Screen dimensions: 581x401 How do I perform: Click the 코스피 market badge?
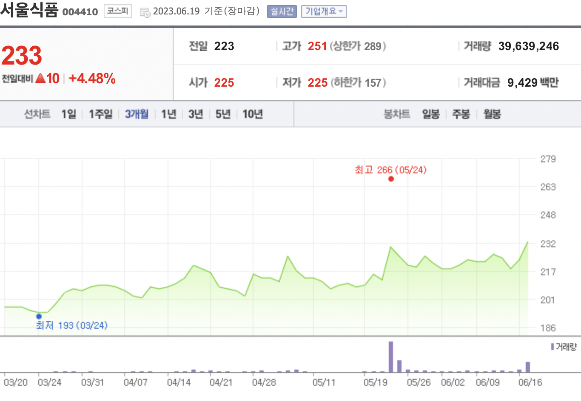(117, 11)
